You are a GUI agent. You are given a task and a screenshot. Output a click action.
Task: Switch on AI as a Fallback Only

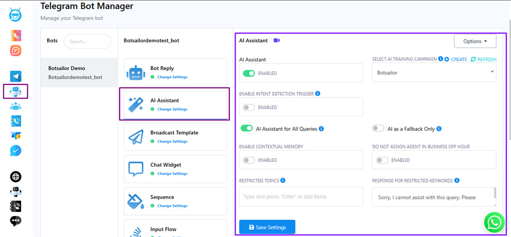pyautogui.click(x=378, y=128)
